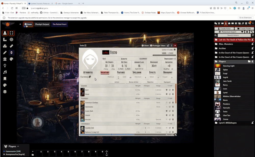Delete the Mace item

(x=173, y=94)
